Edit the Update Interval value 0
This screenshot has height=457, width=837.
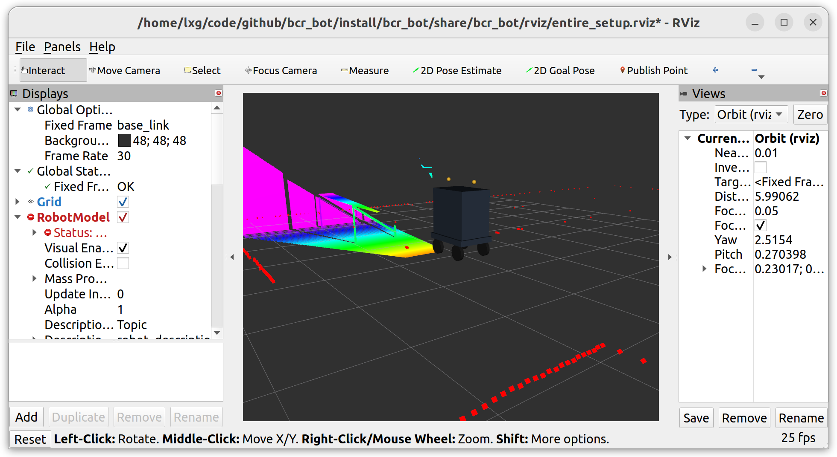pos(163,294)
